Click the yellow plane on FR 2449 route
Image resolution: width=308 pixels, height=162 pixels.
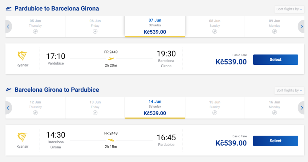click(x=111, y=59)
